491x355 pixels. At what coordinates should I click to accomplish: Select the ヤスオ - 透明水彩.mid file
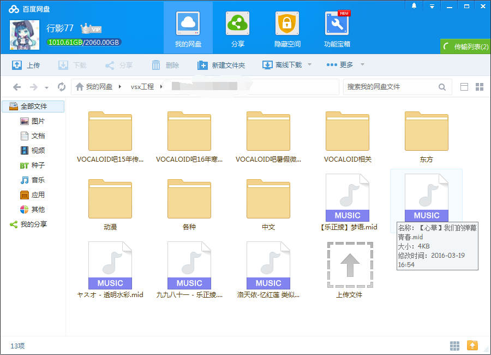110,270
